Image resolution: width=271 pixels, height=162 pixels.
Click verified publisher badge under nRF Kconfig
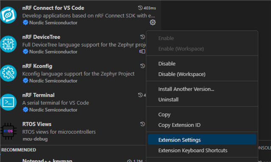tap(25, 81)
